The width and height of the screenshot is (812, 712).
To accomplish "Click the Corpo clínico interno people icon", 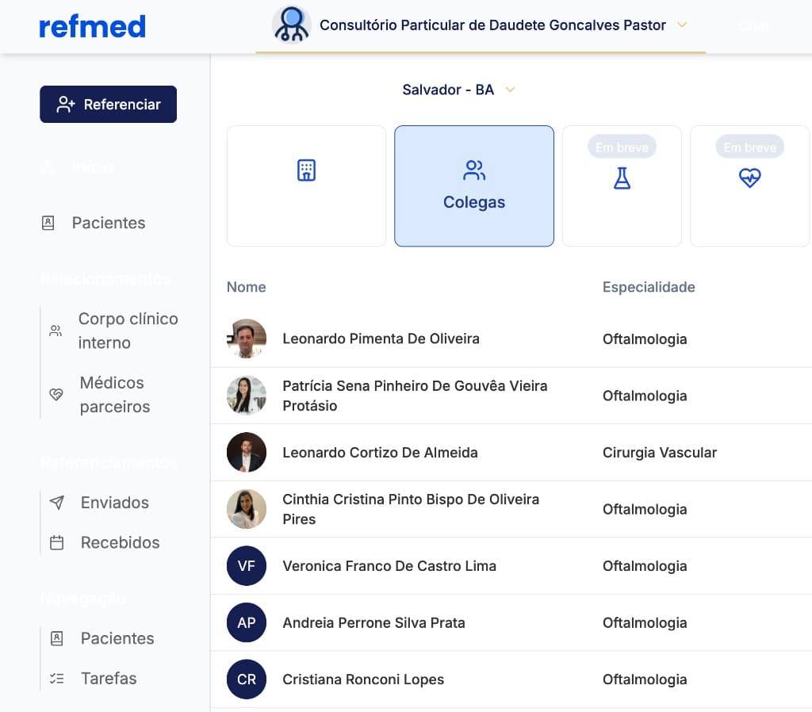I will point(56,331).
